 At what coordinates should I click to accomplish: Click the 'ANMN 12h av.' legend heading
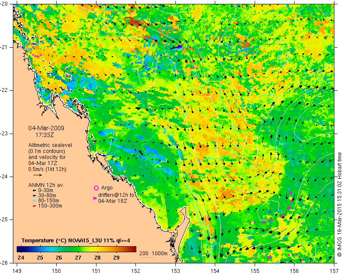[x=46, y=185]
